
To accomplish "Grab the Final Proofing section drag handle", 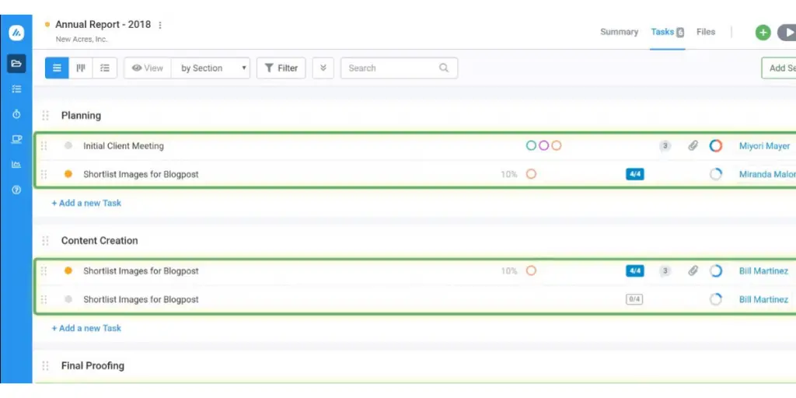I will point(45,365).
